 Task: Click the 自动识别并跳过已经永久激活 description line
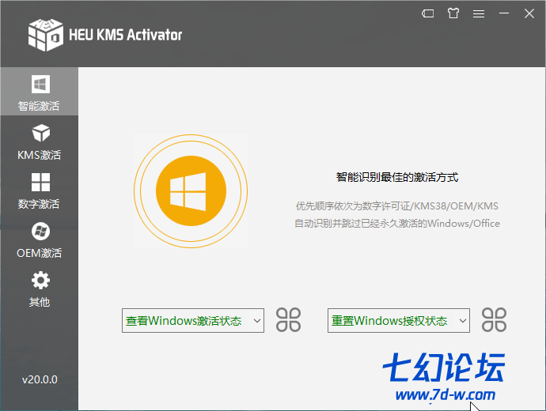pos(397,223)
